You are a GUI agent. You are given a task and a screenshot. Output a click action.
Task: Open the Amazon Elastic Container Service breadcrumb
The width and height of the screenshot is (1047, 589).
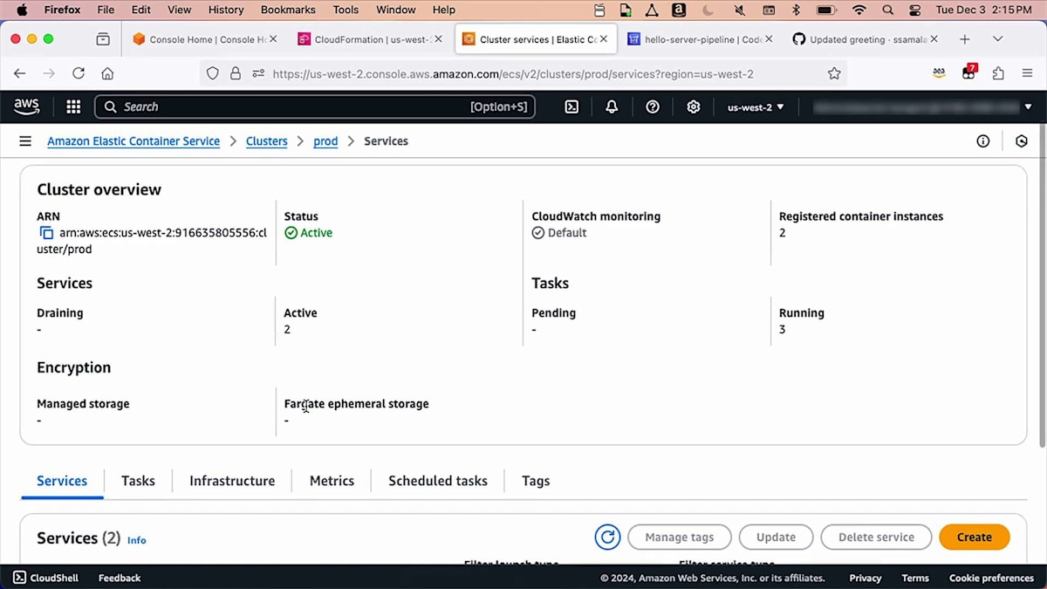(x=133, y=140)
